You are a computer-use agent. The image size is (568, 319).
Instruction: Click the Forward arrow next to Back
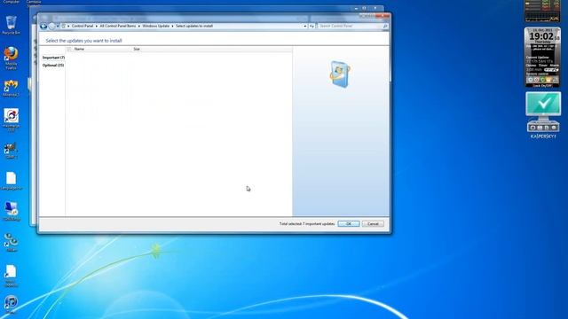pyautogui.click(x=51, y=26)
